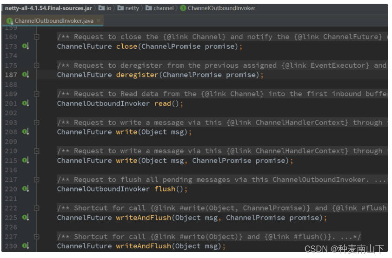
Task: Expand the folded Javadoc at line 160
Action: tap(36, 37)
